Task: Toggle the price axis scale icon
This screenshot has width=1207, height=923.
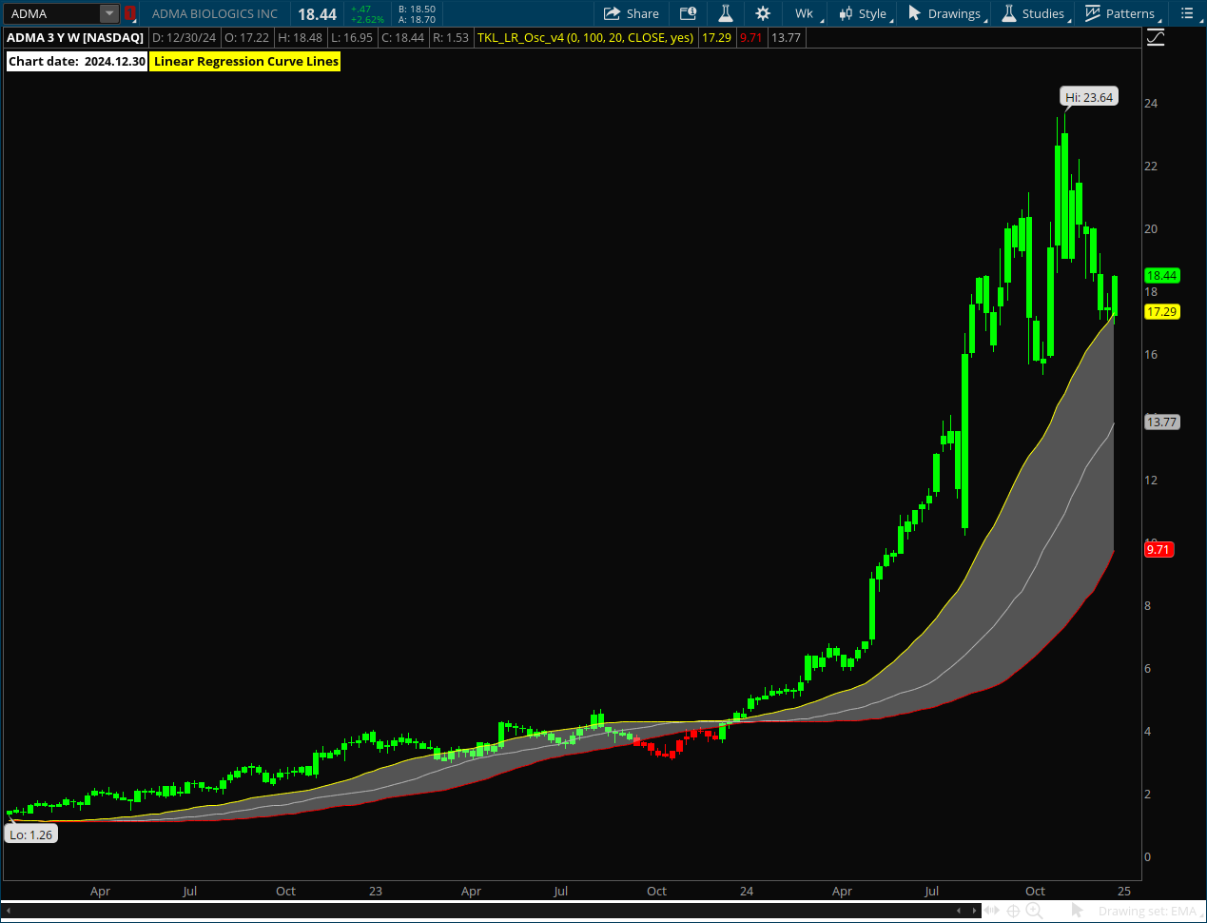Action: tap(1156, 38)
